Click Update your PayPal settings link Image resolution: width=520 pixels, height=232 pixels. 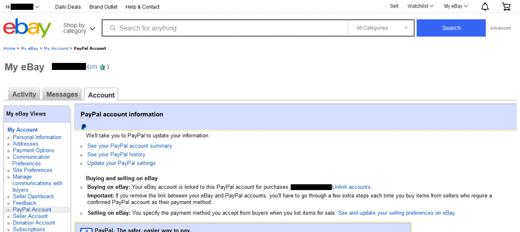click(x=121, y=163)
